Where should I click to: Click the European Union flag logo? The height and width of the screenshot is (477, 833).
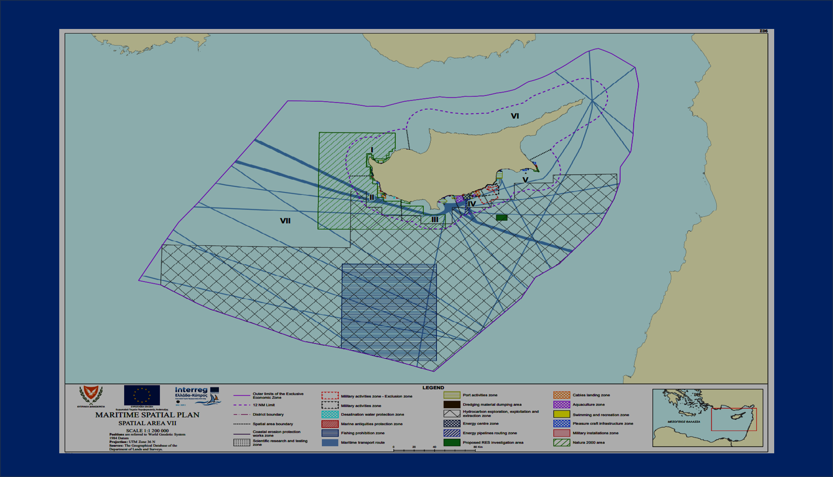tap(142, 395)
